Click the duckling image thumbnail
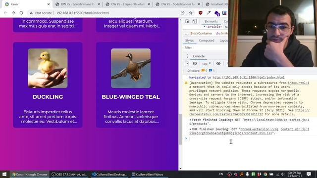317x178 pixels. tap(48, 68)
